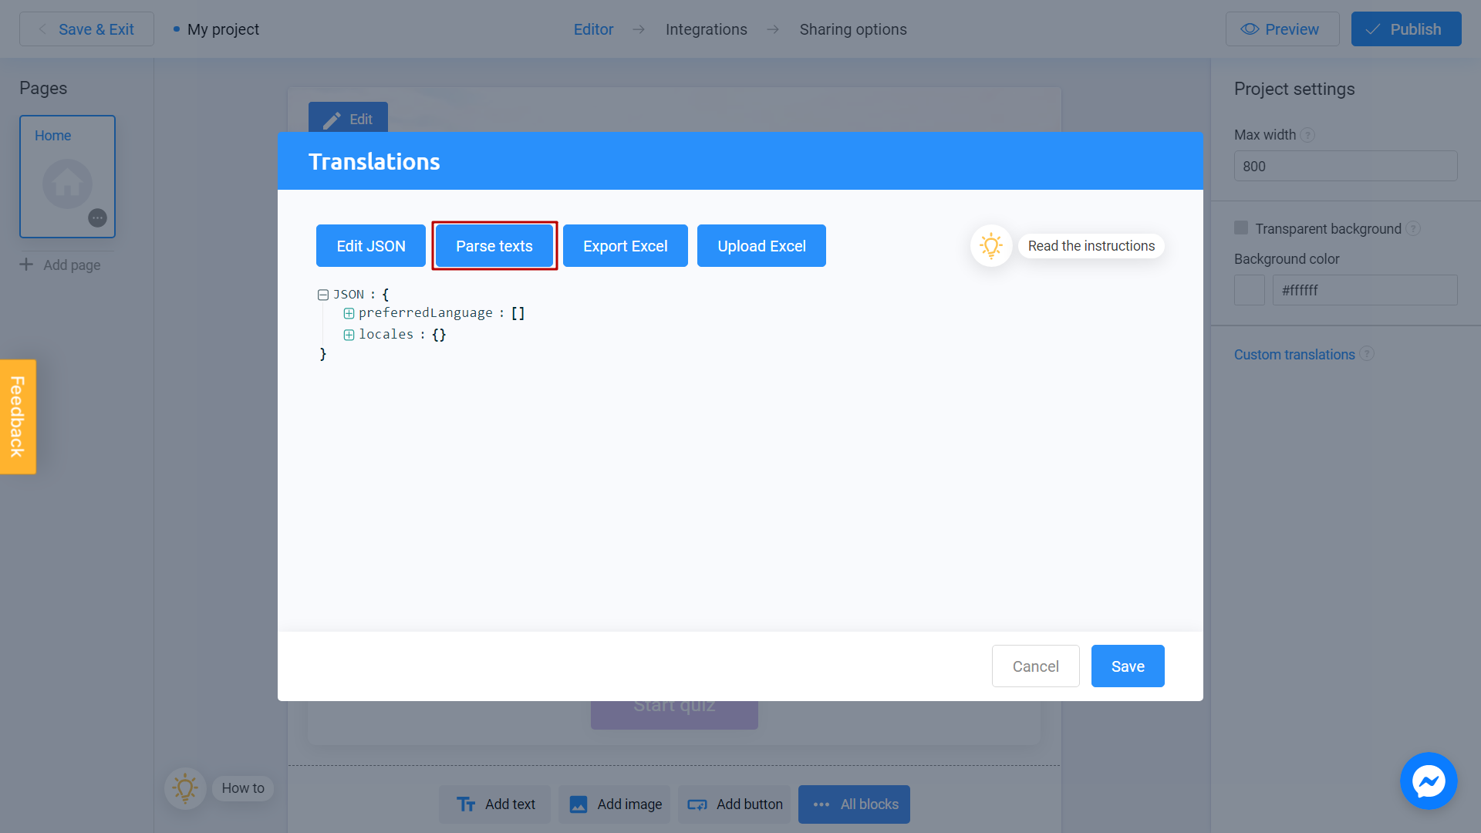Open Home page options menu icon
Image resolution: width=1481 pixels, height=833 pixels.
point(97,218)
